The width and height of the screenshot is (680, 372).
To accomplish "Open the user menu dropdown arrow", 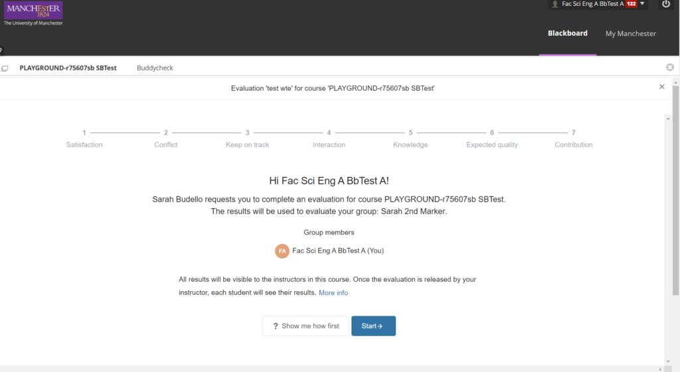I will click(642, 4).
